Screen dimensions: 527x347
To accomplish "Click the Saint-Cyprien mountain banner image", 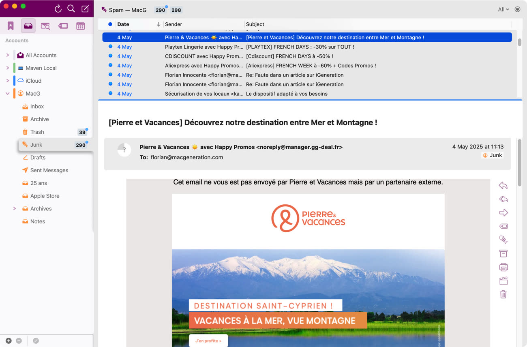I will (x=308, y=298).
